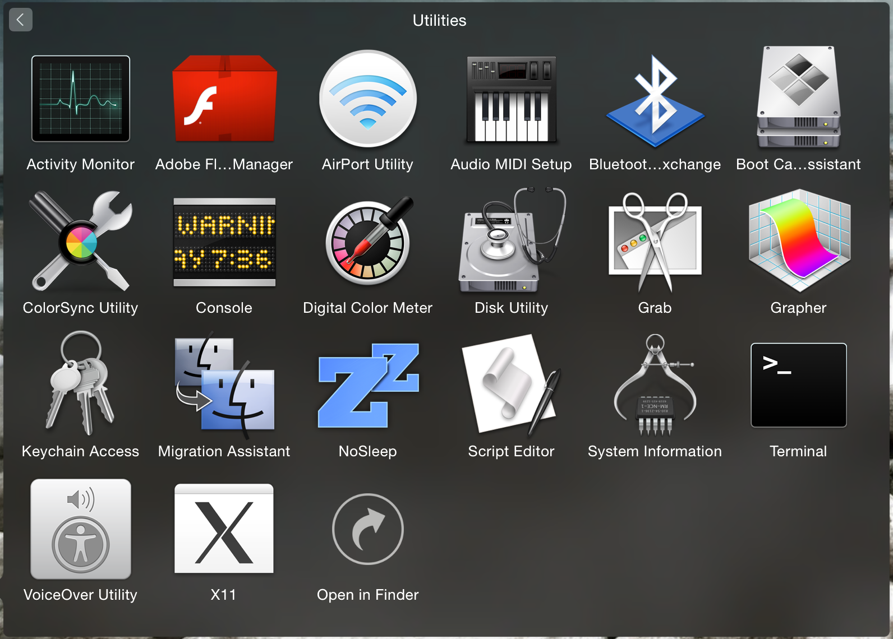Viewport: 893px width, 639px height.
Task: Click the Grapher text label
Action: tap(799, 308)
